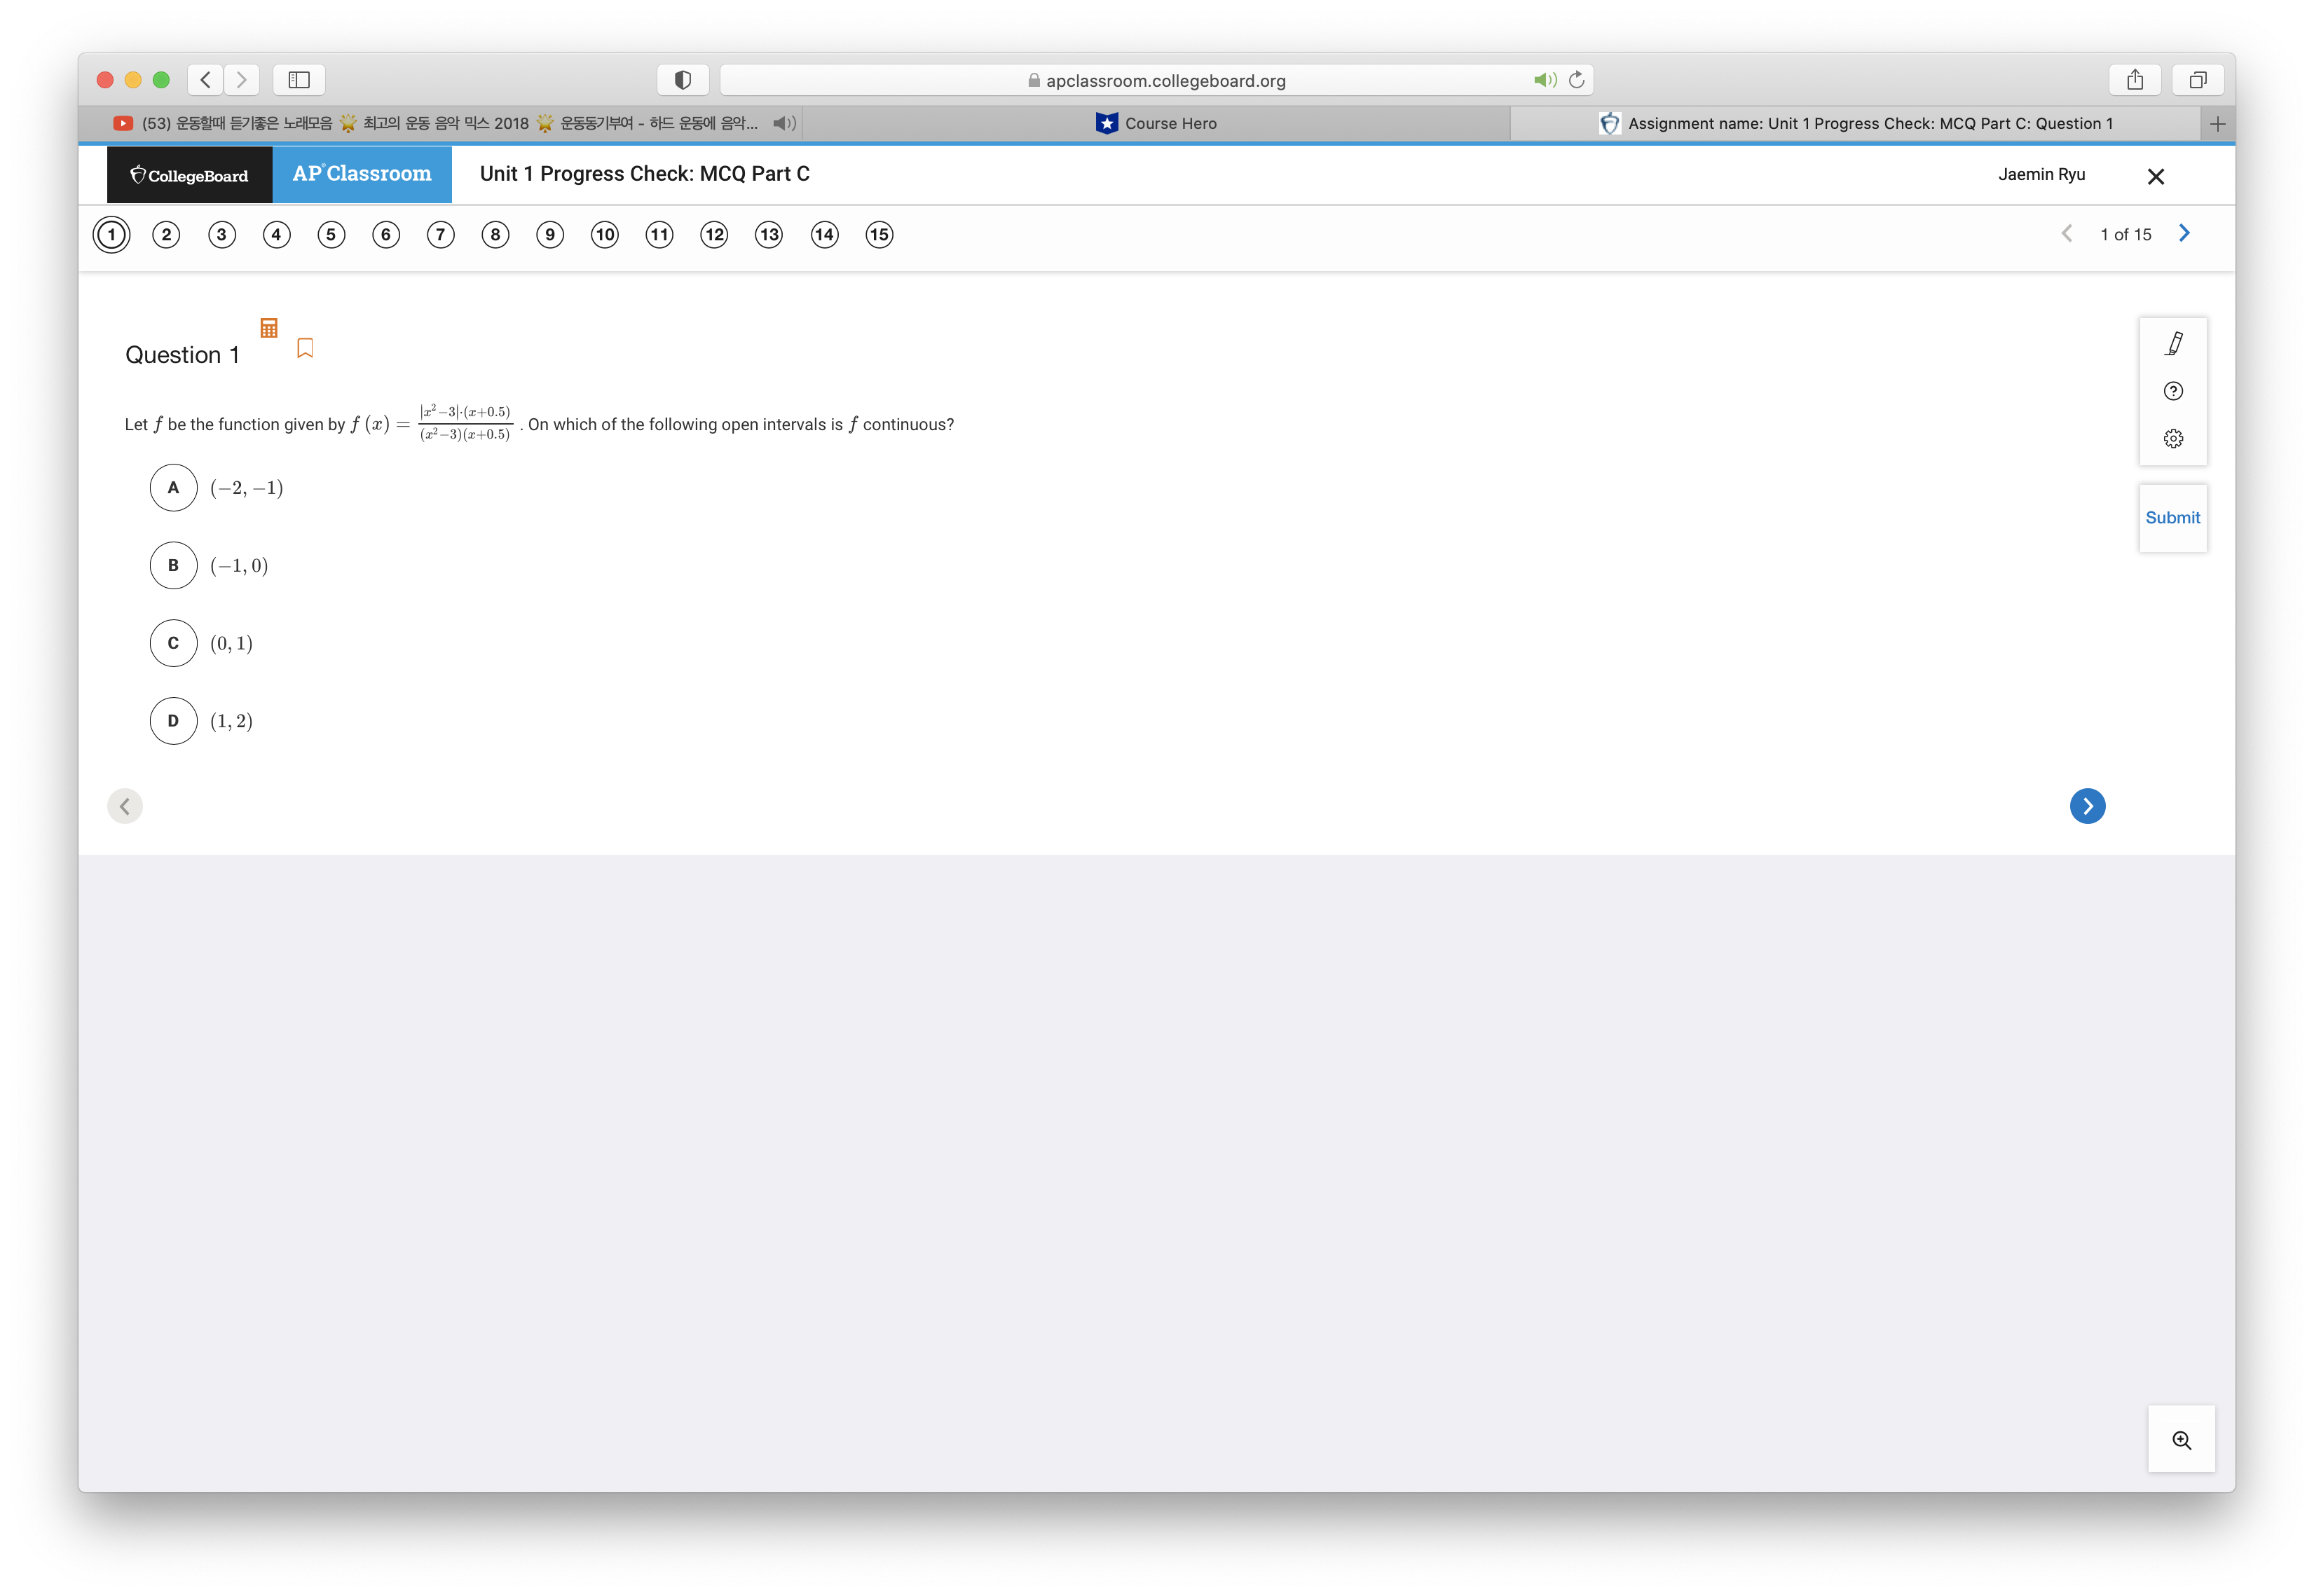The width and height of the screenshot is (2314, 1596).
Task: Advance using chevron beside 1 of 15
Action: pyautogui.click(x=2184, y=234)
